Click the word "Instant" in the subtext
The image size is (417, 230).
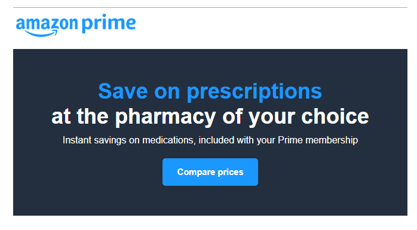click(77, 140)
